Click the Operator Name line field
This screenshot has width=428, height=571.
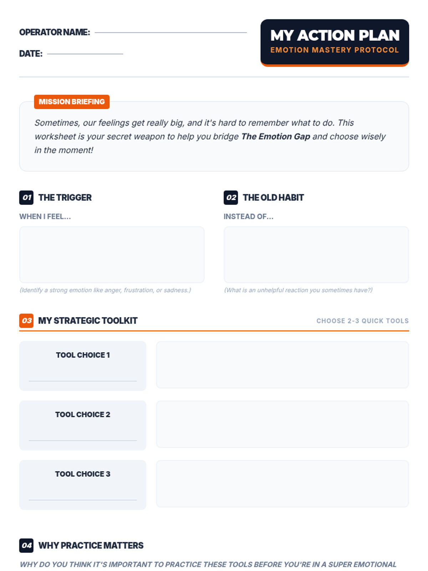click(x=171, y=32)
